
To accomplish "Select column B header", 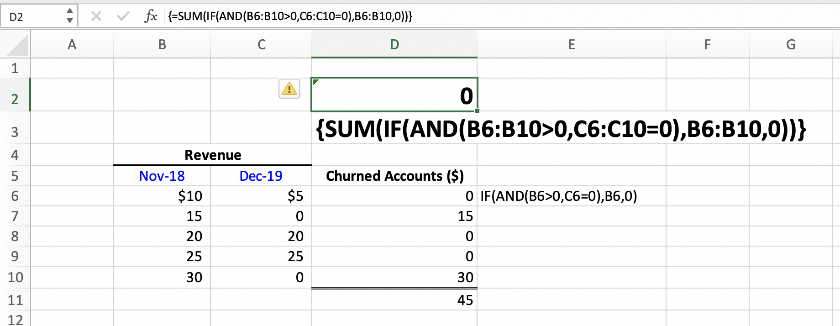I will (x=162, y=45).
